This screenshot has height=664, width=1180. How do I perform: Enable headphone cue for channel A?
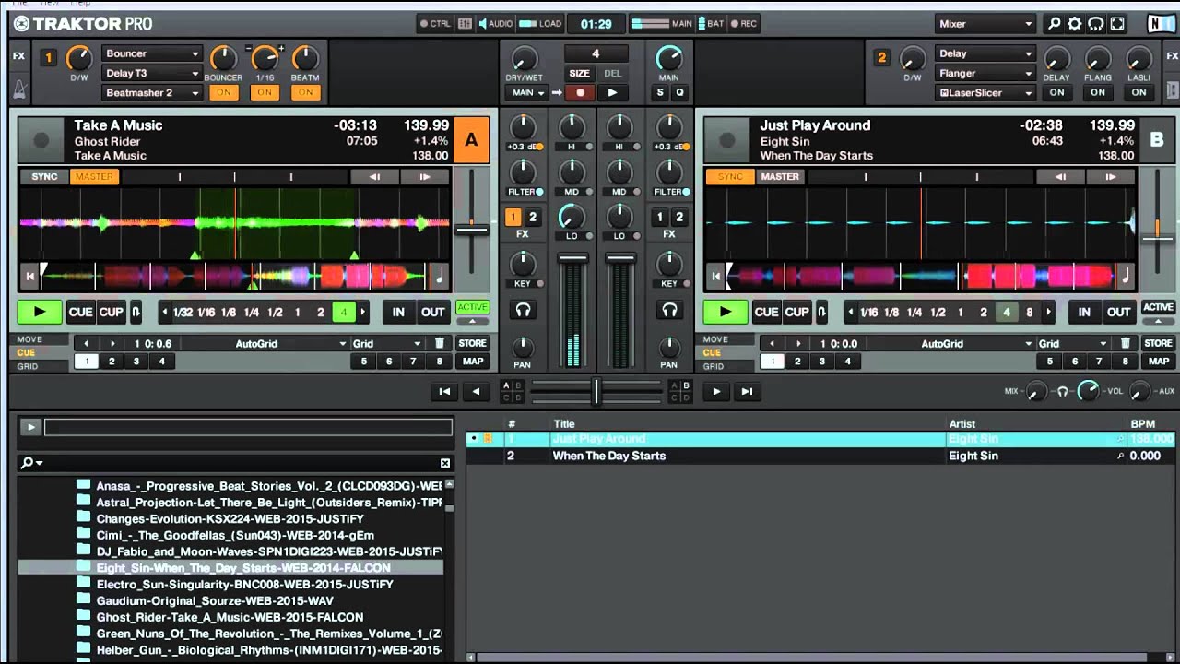tap(523, 311)
